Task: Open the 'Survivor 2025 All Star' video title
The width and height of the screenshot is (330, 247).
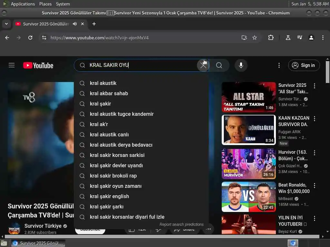Action: click(293, 88)
